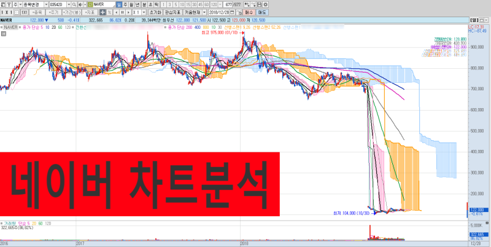491x247 pixels.
Task: Choose the 30 interval button
Action: [x=194, y=5]
